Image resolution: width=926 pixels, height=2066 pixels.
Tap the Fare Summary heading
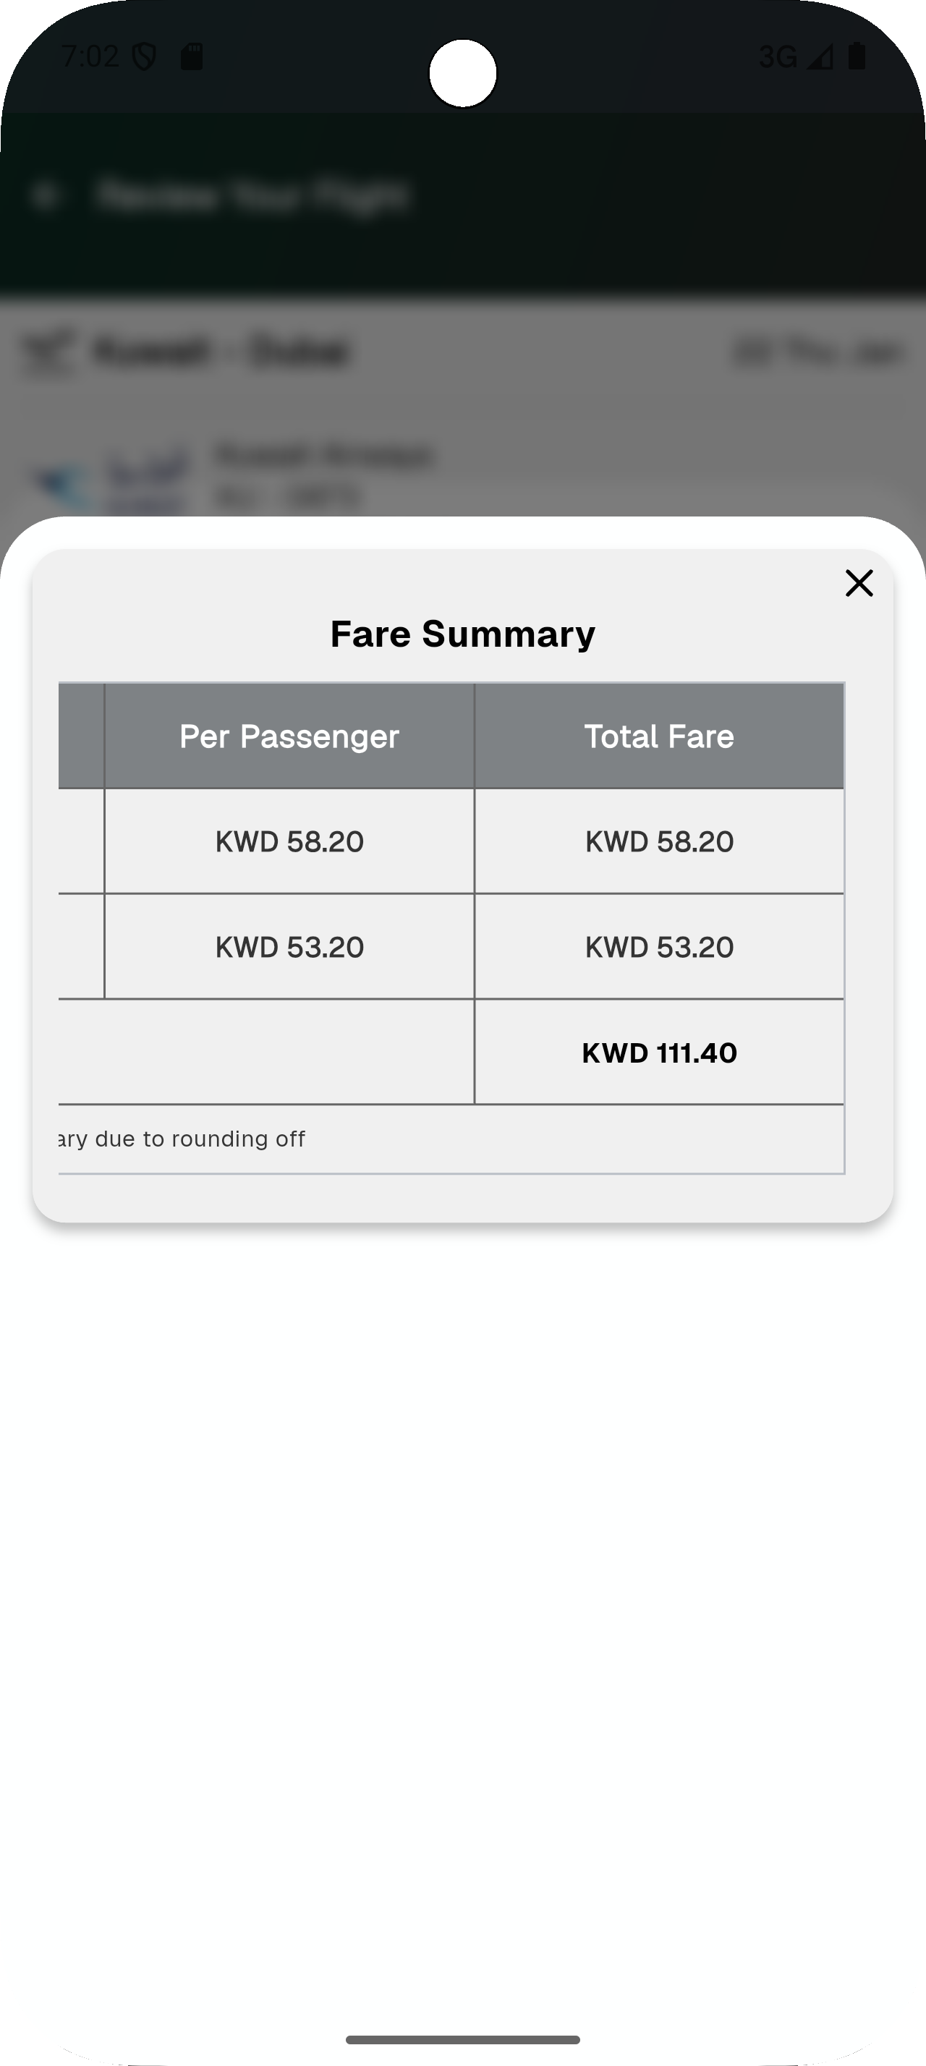pyautogui.click(x=462, y=634)
